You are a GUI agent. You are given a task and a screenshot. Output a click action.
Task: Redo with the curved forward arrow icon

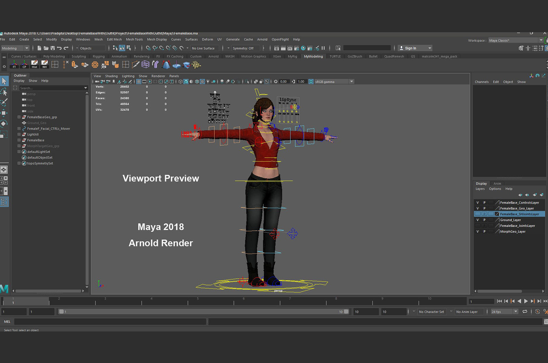[66, 48]
